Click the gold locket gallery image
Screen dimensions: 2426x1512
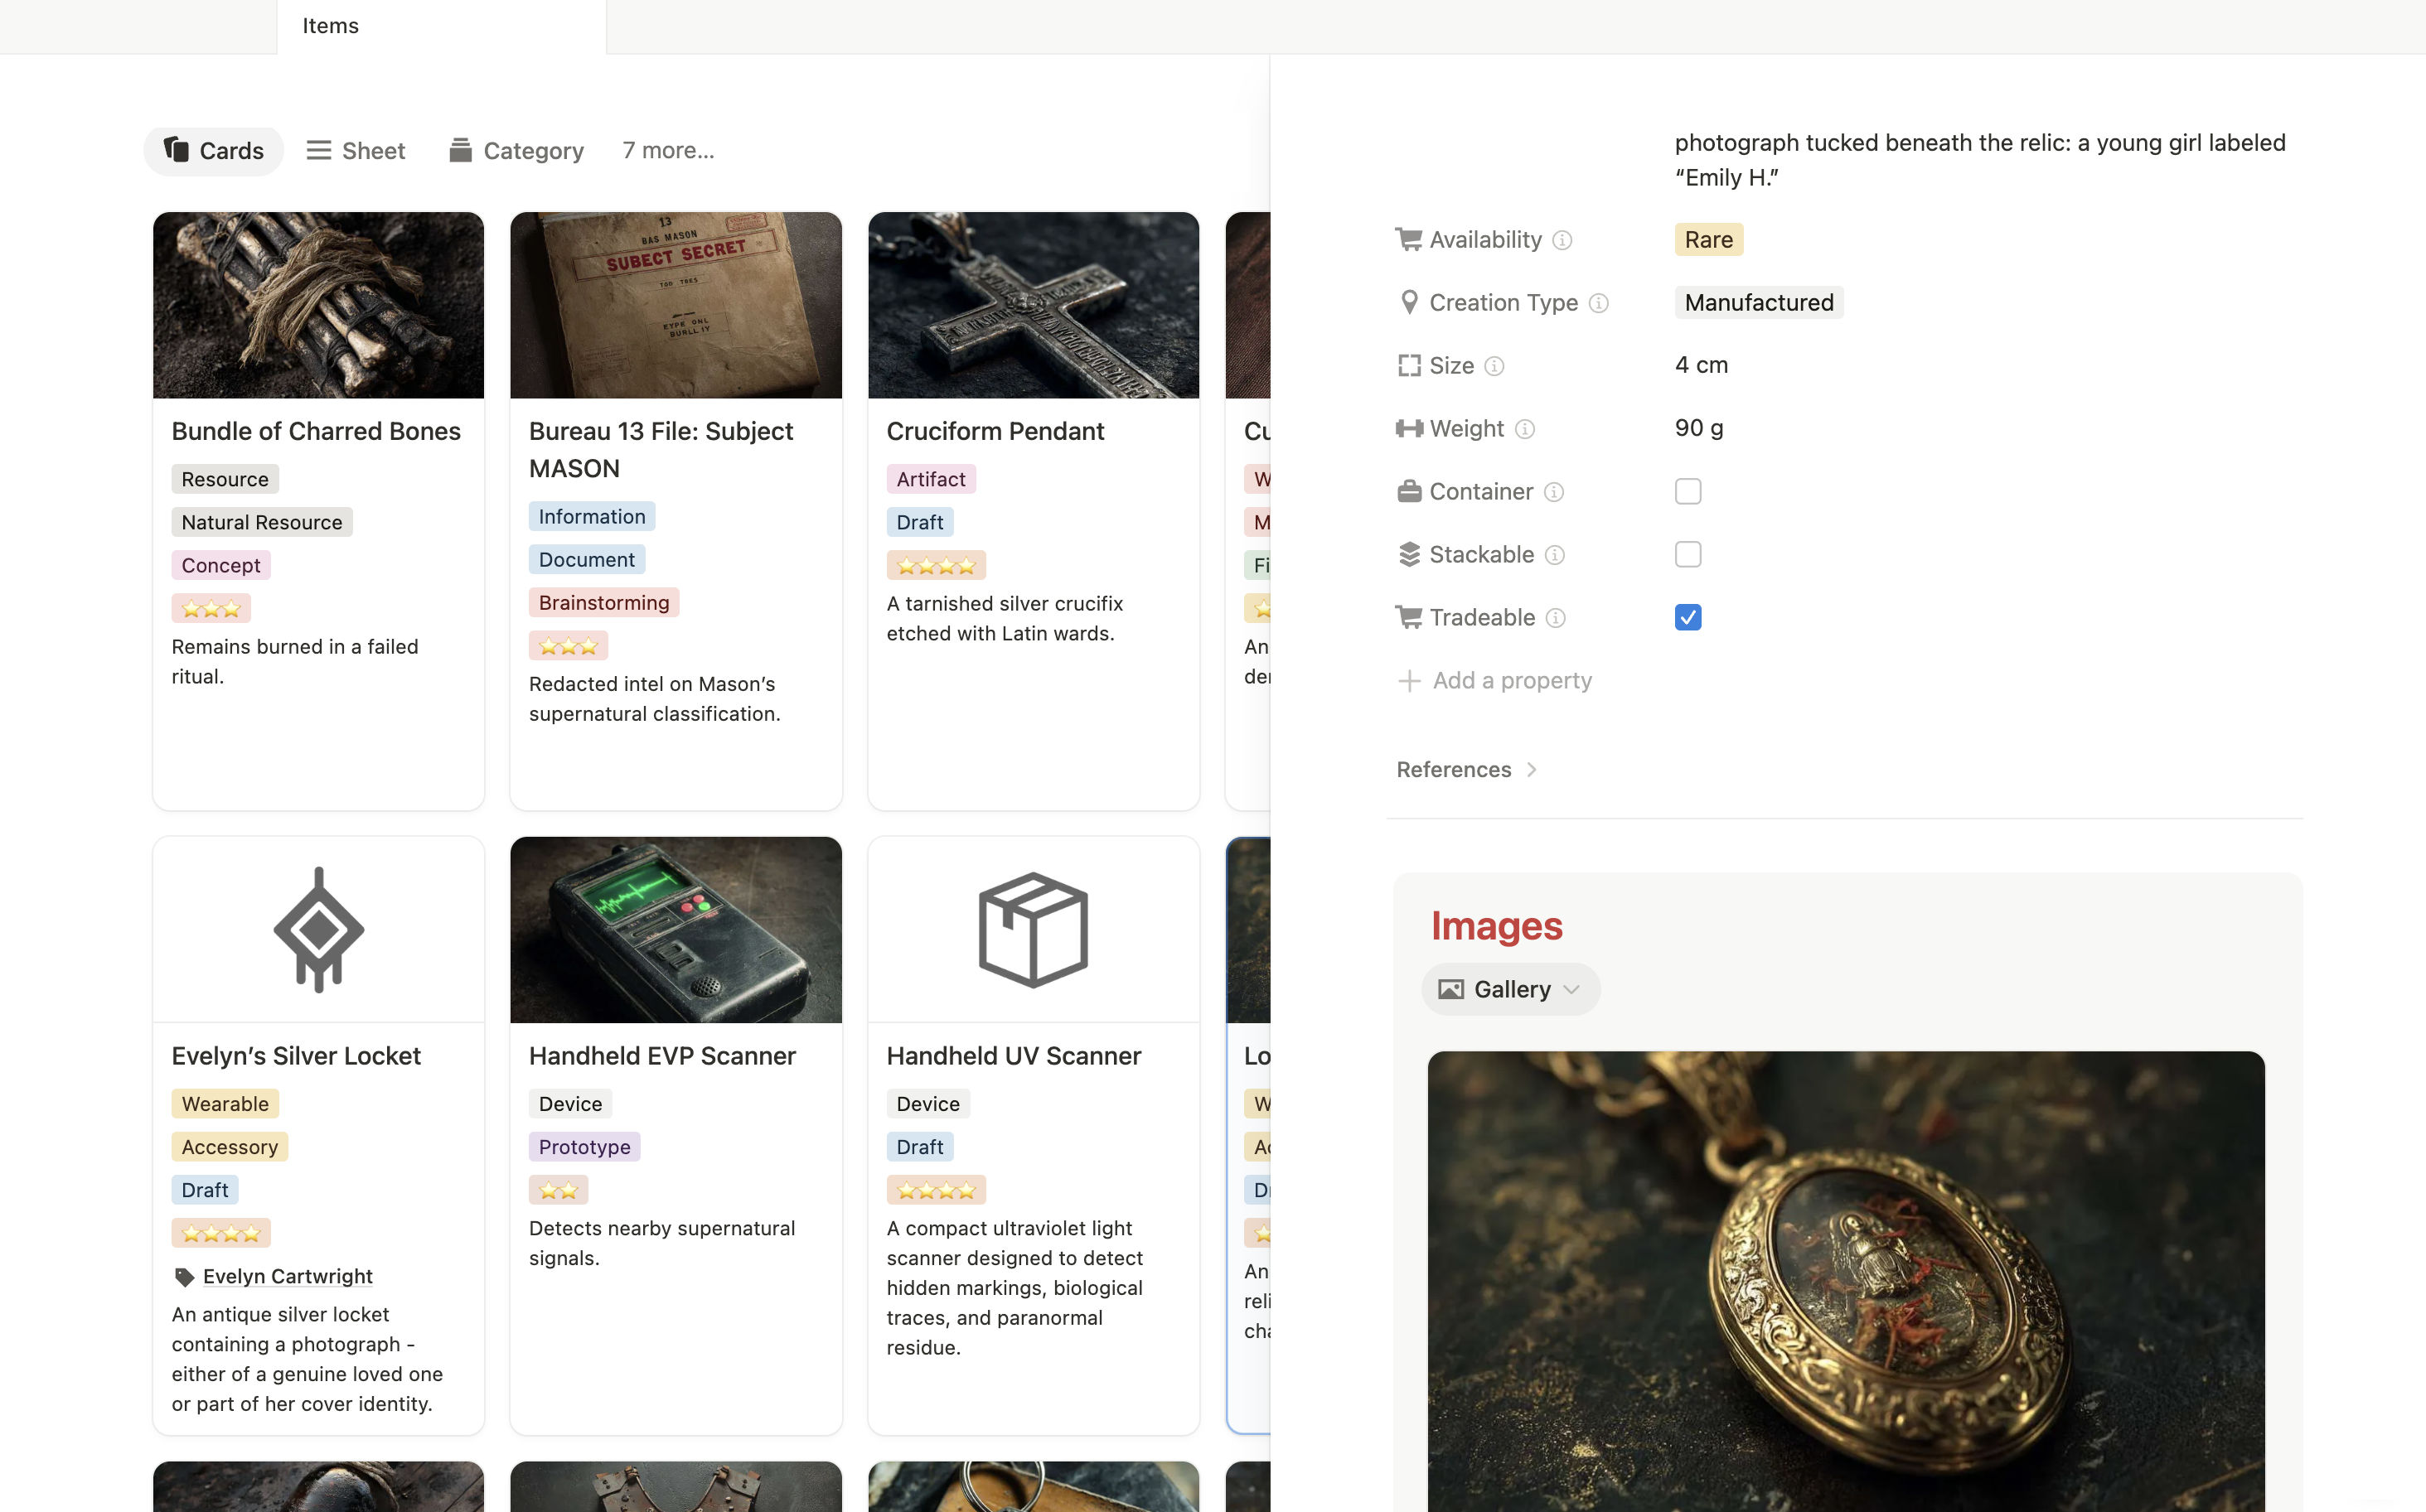[x=1846, y=1281]
